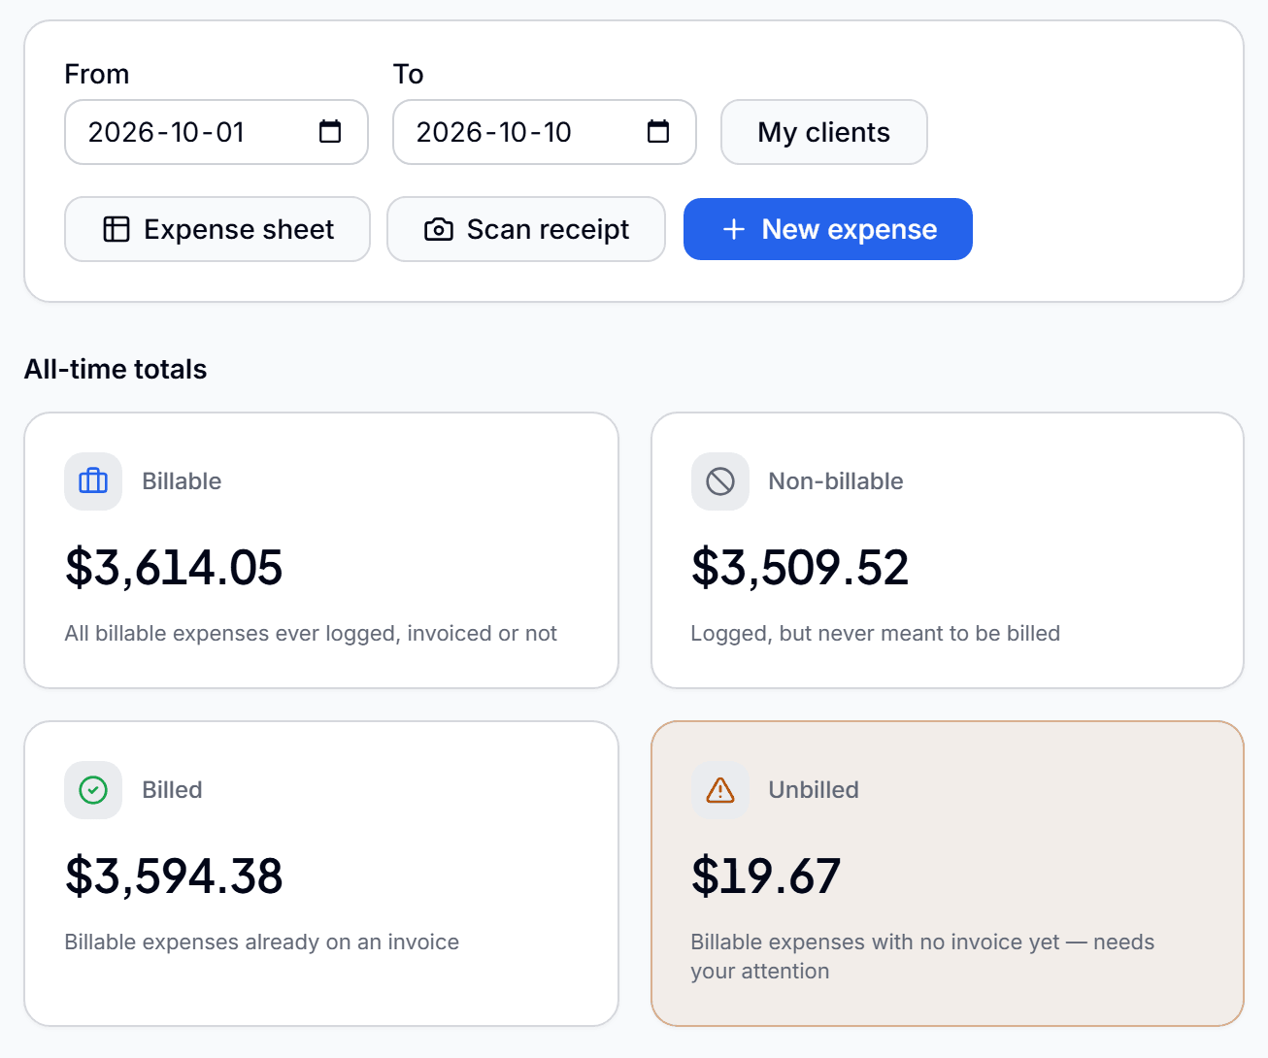Viewport: 1268px width, 1058px height.
Task: Click 'All billable expenses ever logged' description
Action: coord(311,634)
